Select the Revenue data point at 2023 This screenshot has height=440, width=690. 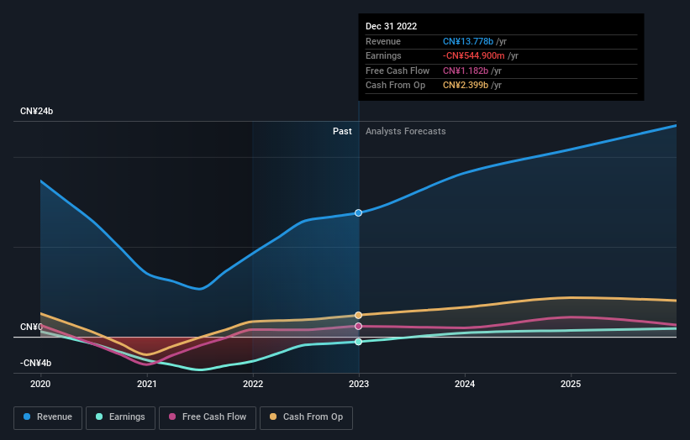click(x=359, y=212)
